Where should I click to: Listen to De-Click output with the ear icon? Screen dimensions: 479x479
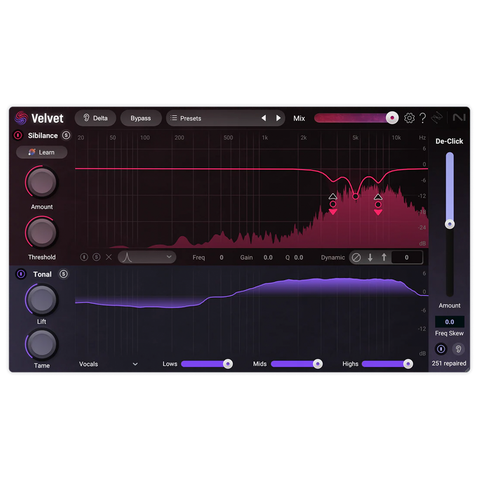(x=458, y=349)
